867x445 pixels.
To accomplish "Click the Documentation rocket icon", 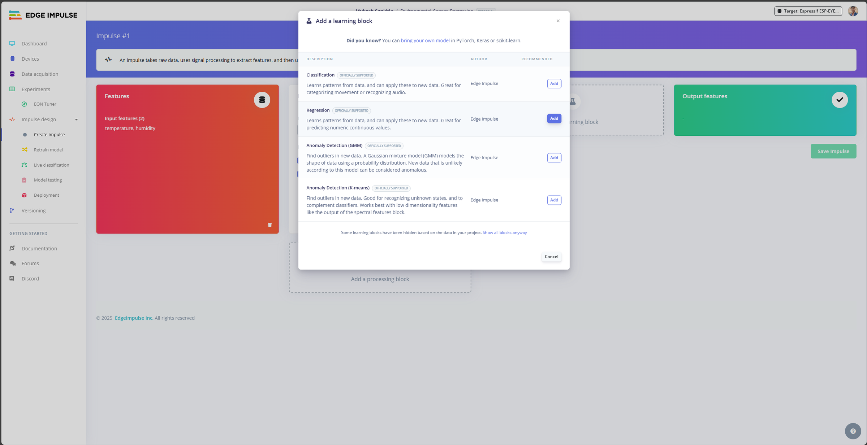I will point(12,248).
